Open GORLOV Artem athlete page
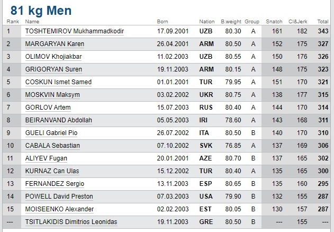This screenshot has height=232, width=334. click(48, 108)
